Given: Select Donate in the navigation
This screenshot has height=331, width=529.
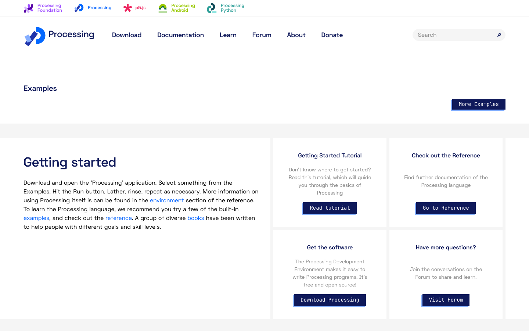Looking at the screenshot, I should [332, 35].
